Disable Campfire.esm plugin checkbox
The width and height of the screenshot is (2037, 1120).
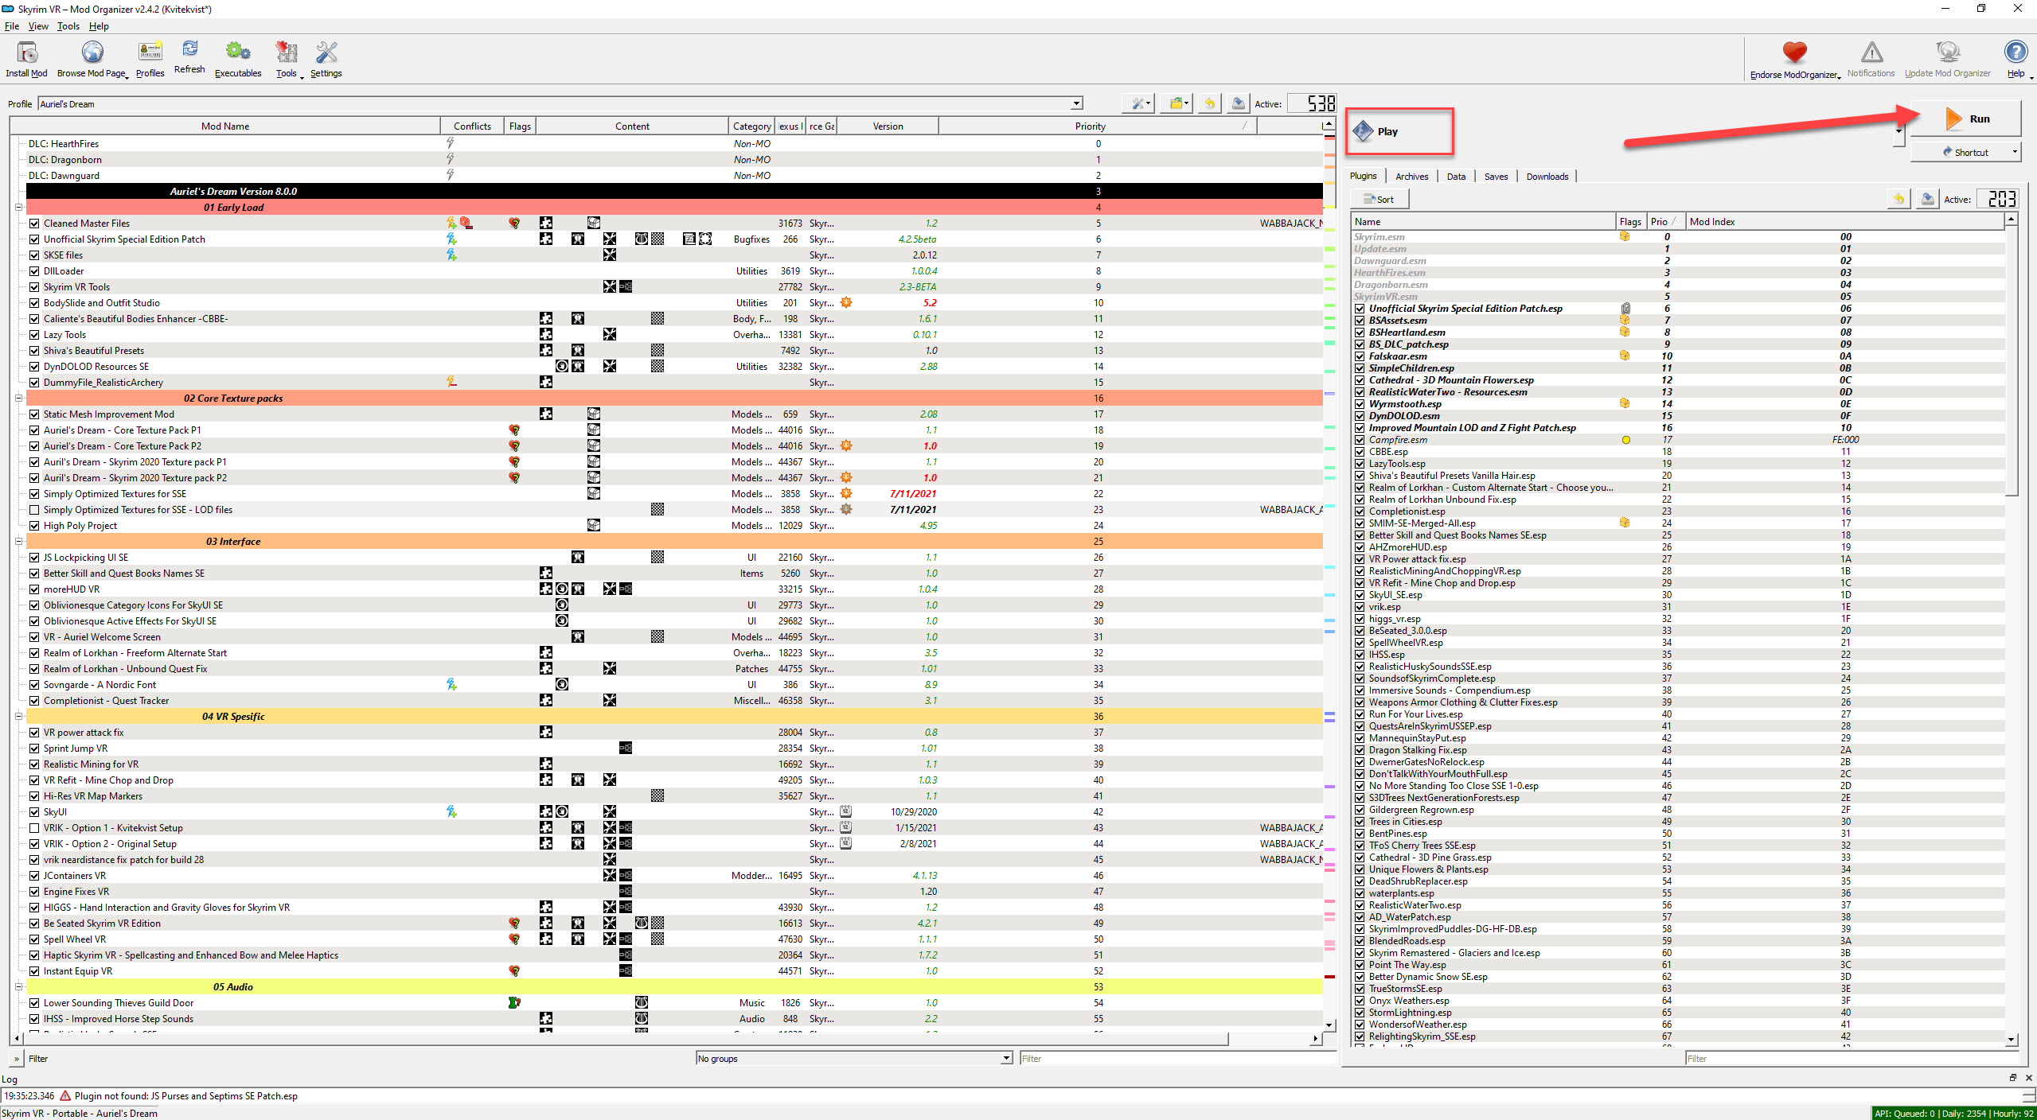coord(1360,440)
